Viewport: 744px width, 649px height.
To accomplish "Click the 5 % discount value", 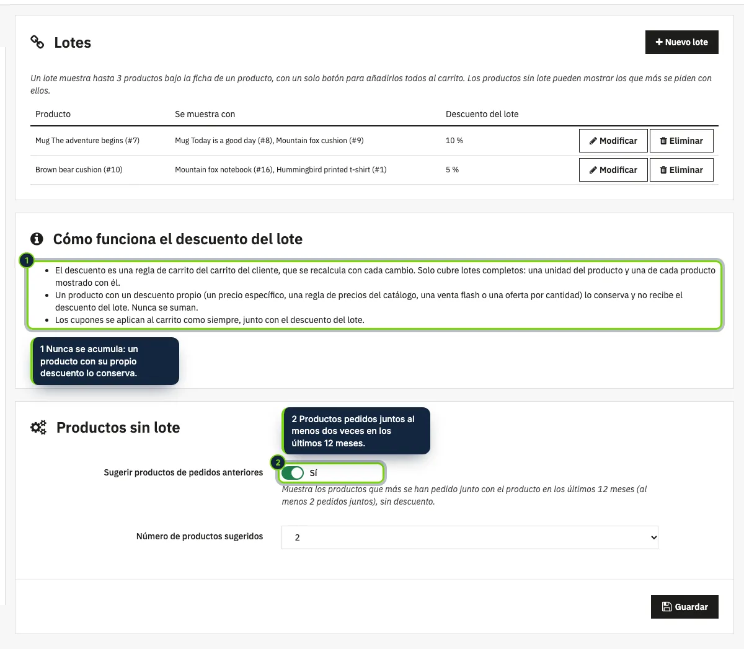I will [x=452, y=170].
